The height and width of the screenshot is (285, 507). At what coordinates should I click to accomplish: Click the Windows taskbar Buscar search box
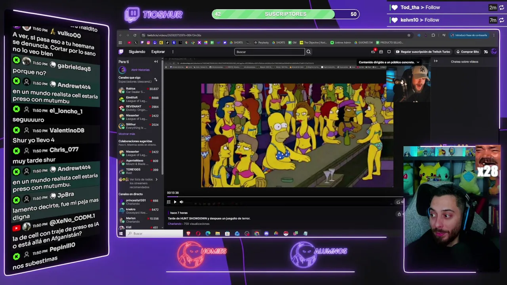[x=154, y=234]
